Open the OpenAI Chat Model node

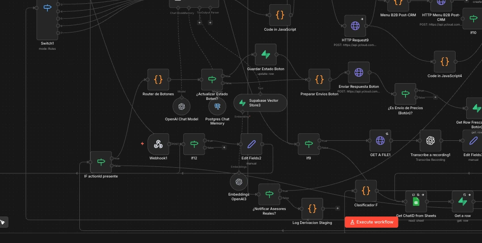tap(181, 106)
